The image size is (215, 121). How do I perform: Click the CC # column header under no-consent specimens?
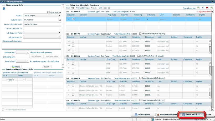tap(10, 76)
